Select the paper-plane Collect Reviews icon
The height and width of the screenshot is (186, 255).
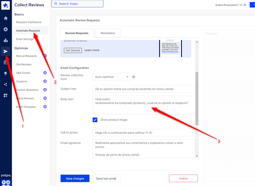click(x=6, y=51)
